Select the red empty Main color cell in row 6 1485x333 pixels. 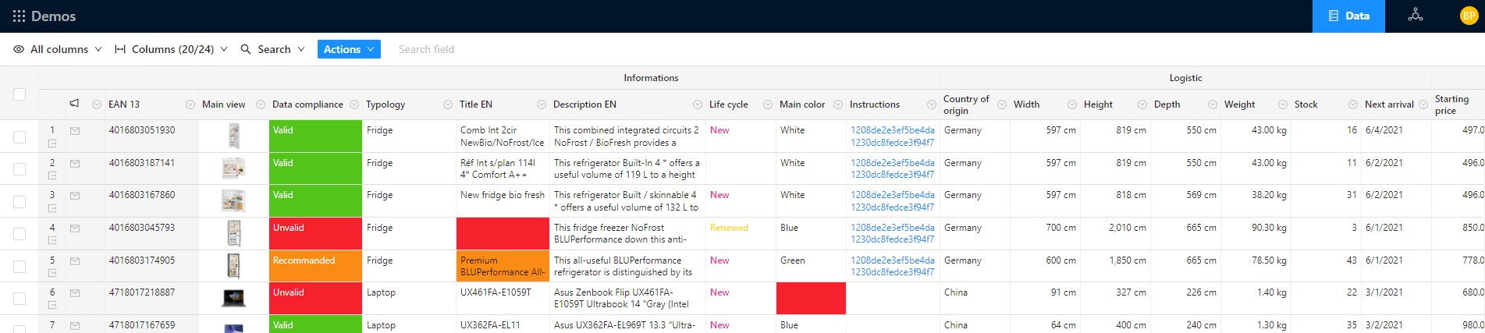point(811,298)
